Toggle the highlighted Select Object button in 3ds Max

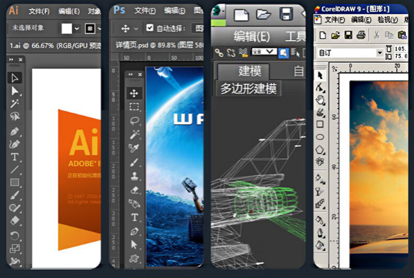(283, 53)
